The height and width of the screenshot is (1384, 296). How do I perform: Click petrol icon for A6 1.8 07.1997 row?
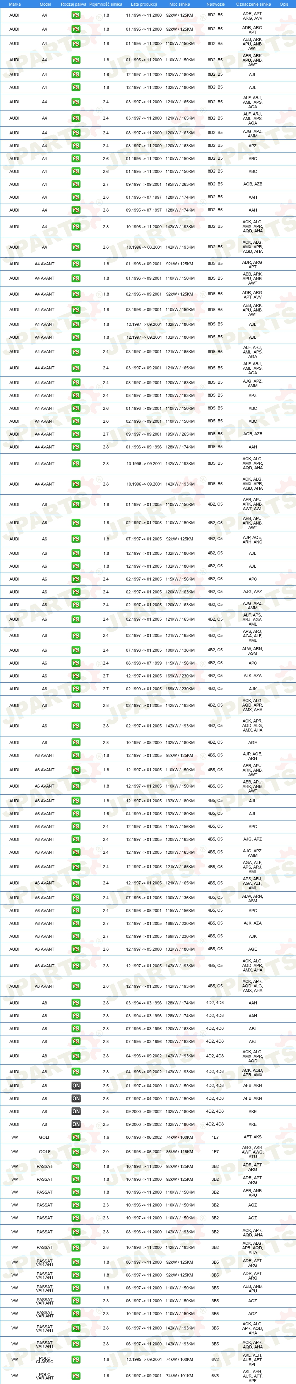coord(76,539)
